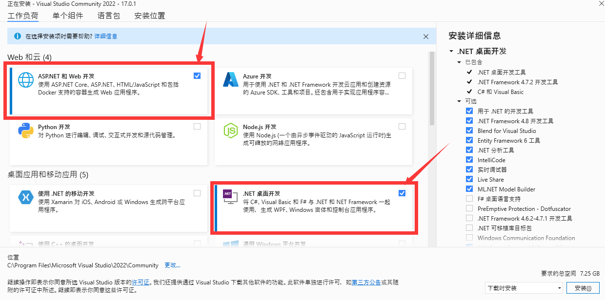Check Windows Communication Foundation option
Screen dimensions: 605x300
pos(469,238)
